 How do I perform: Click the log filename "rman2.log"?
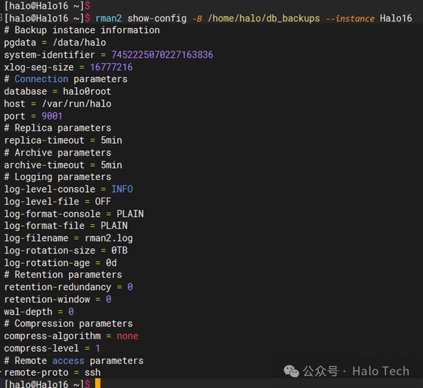click(x=109, y=238)
